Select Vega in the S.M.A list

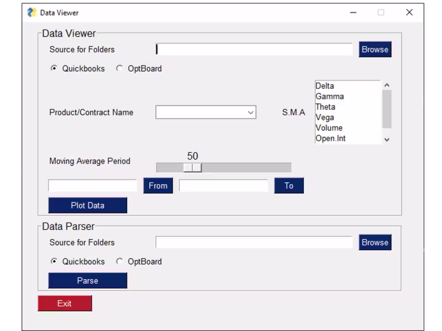point(325,118)
